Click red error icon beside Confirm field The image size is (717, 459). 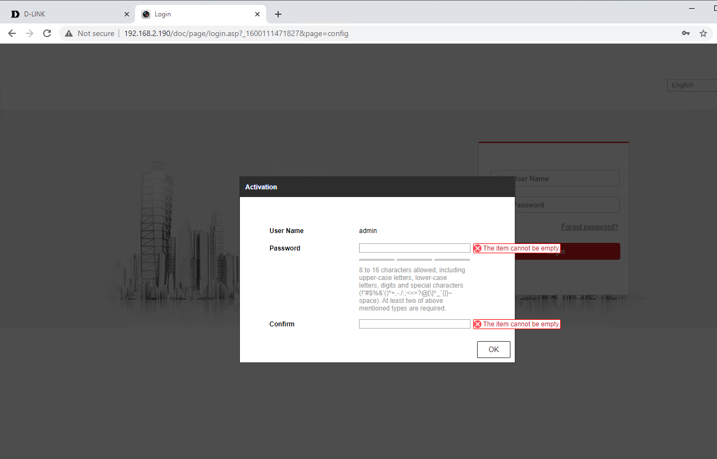click(478, 324)
